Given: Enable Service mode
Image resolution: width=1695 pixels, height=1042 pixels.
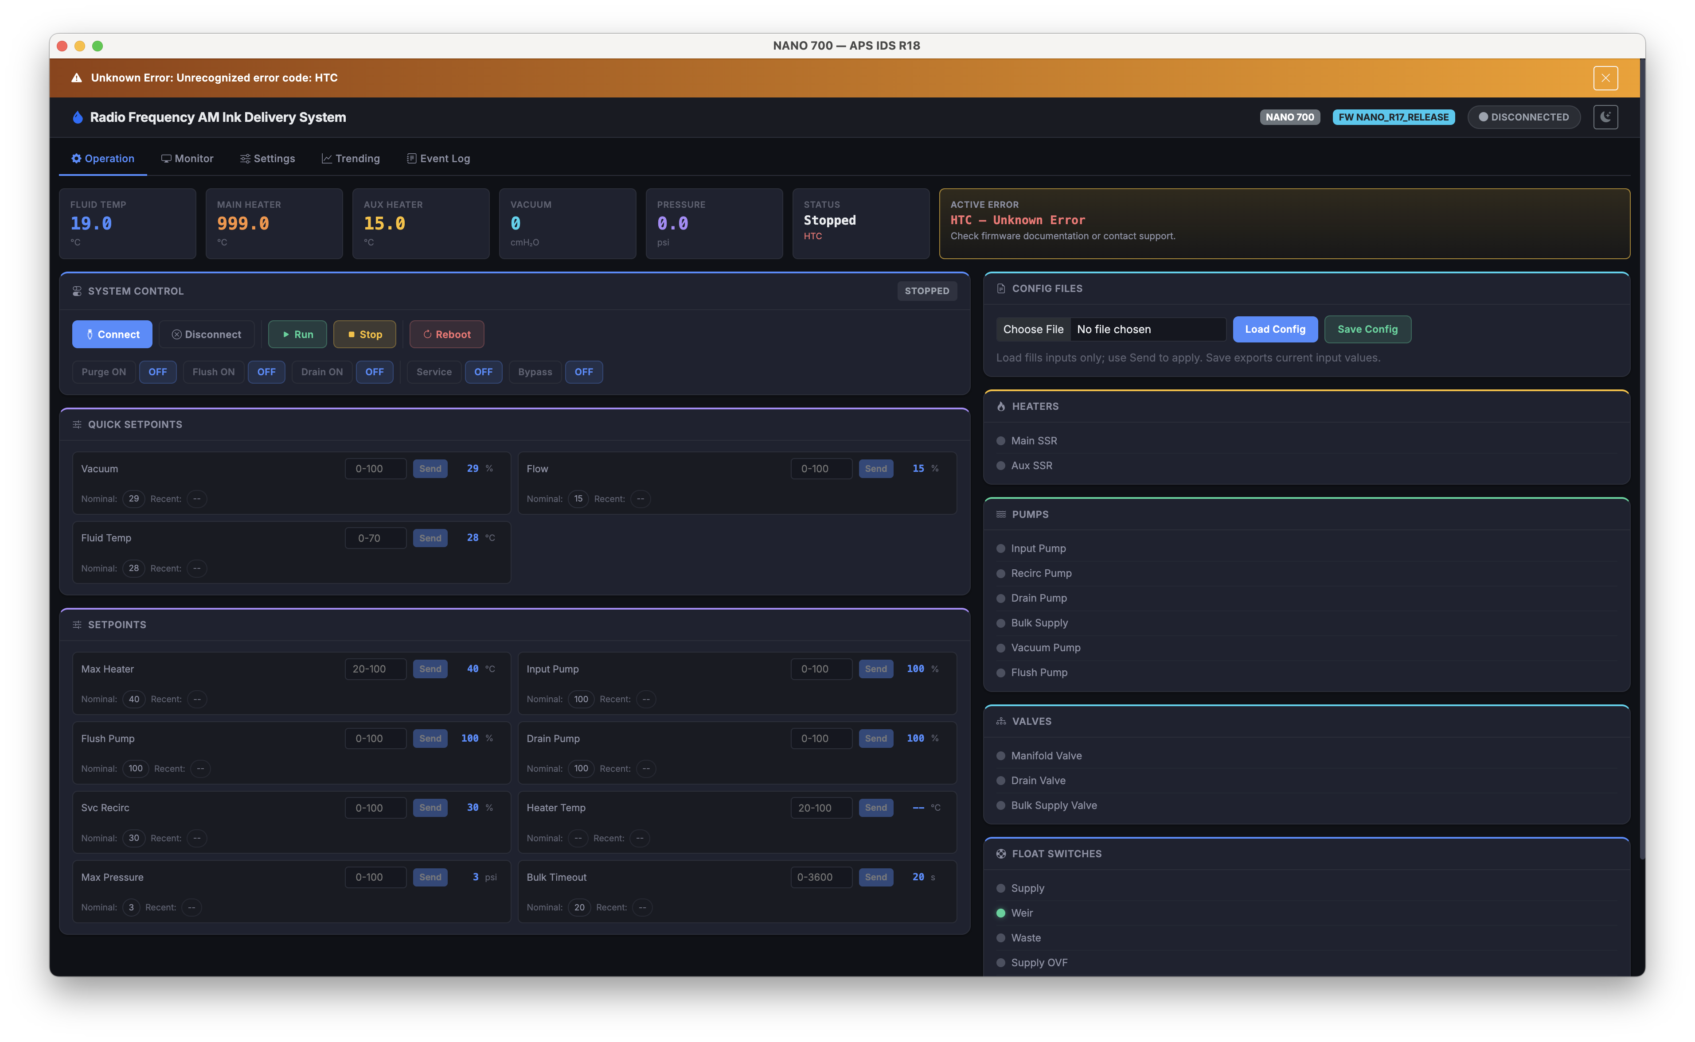Looking at the screenshot, I should pos(433,371).
